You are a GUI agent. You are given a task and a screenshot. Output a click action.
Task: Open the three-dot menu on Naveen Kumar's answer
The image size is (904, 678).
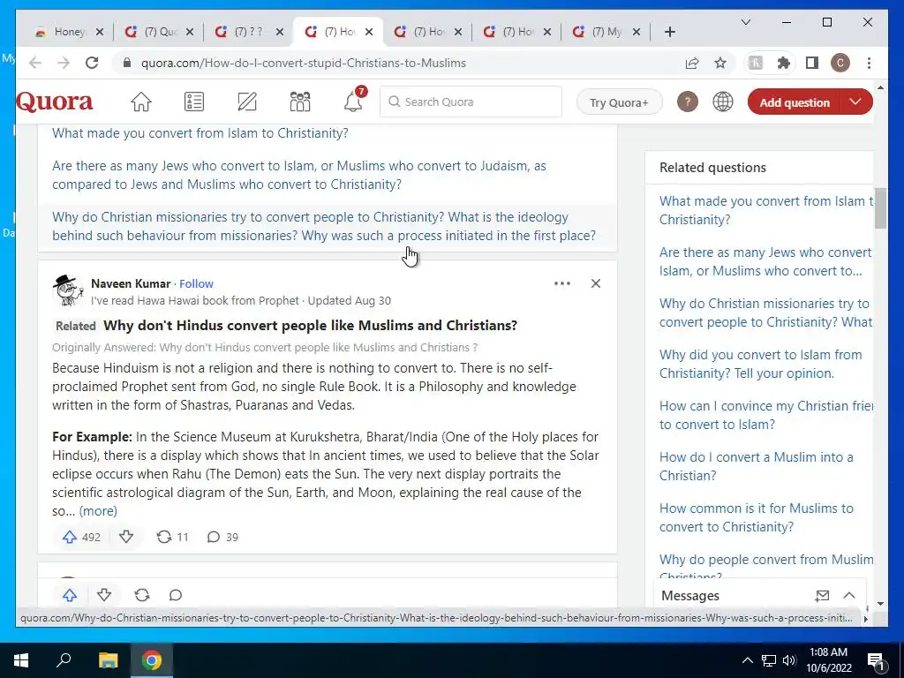point(562,283)
